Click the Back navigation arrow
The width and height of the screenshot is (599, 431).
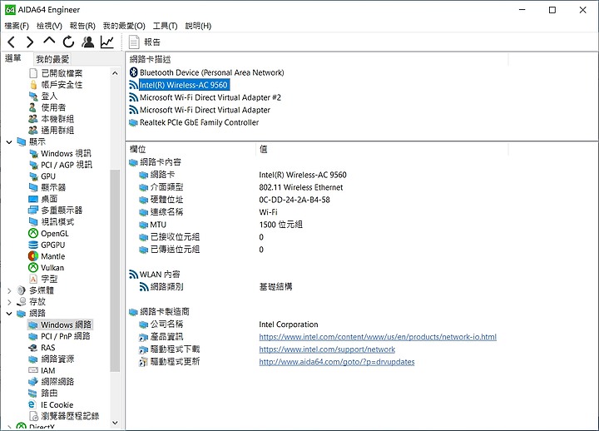click(x=12, y=42)
